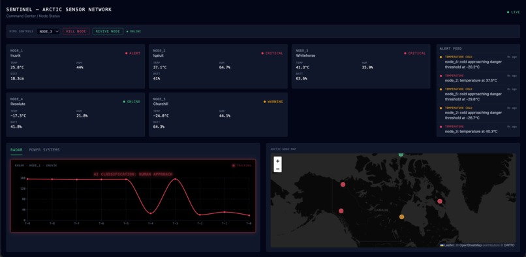
Task: Open the NODE_3 Whitehorse card
Action: pos(361,67)
